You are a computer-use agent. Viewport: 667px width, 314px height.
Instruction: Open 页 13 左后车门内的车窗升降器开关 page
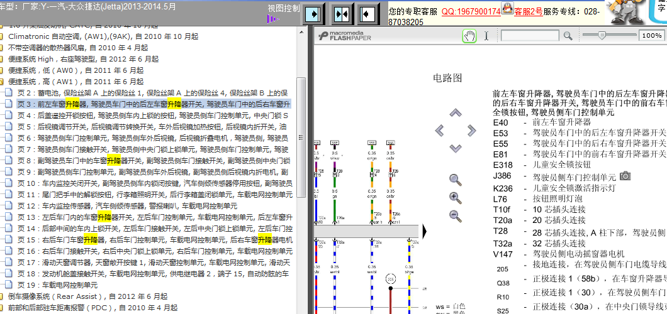point(155,217)
